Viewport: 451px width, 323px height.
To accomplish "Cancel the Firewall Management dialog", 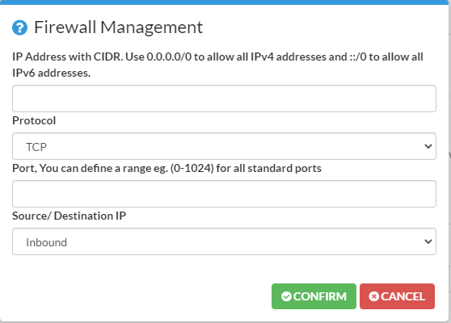I will [x=397, y=296].
